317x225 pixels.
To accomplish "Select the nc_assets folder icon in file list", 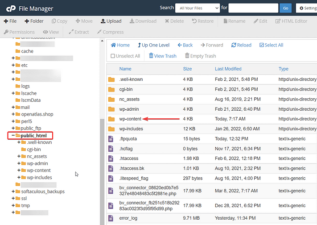I will point(111,99).
